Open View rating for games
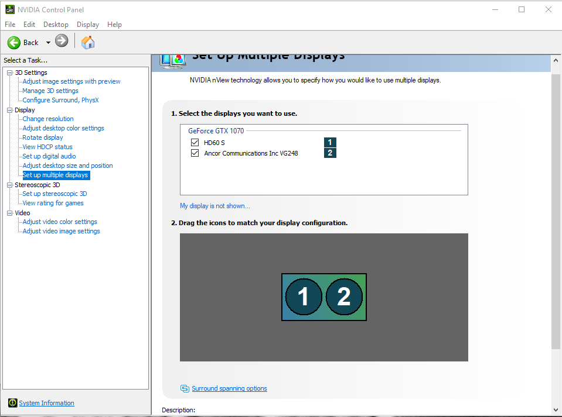The height and width of the screenshot is (417, 562). [53, 203]
